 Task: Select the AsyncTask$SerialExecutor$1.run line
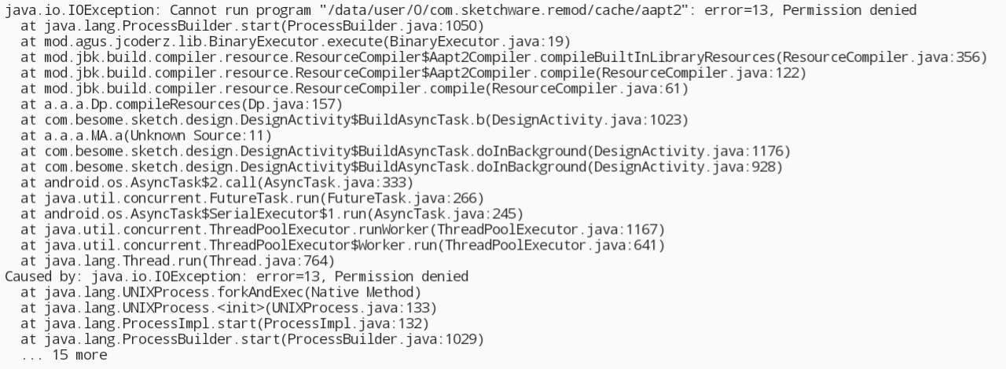tap(272, 214)
